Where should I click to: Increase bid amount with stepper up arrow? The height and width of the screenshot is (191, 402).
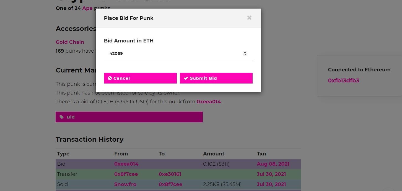(x=245, y=52)
